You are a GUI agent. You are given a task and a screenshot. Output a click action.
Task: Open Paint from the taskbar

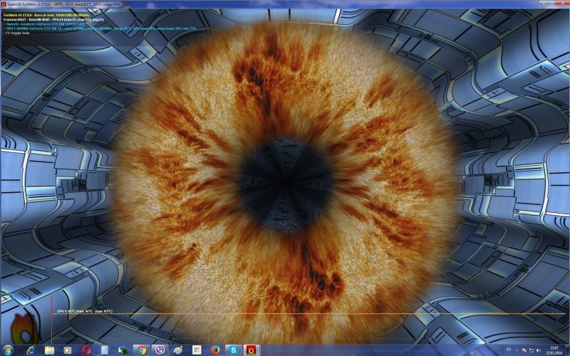coord(178,350)
